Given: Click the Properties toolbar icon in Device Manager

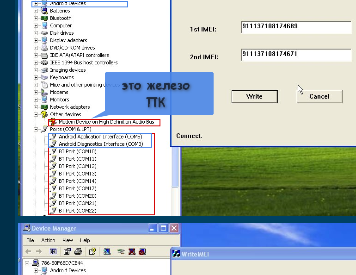Looking at the screenshot, I should tap(67, 251).
